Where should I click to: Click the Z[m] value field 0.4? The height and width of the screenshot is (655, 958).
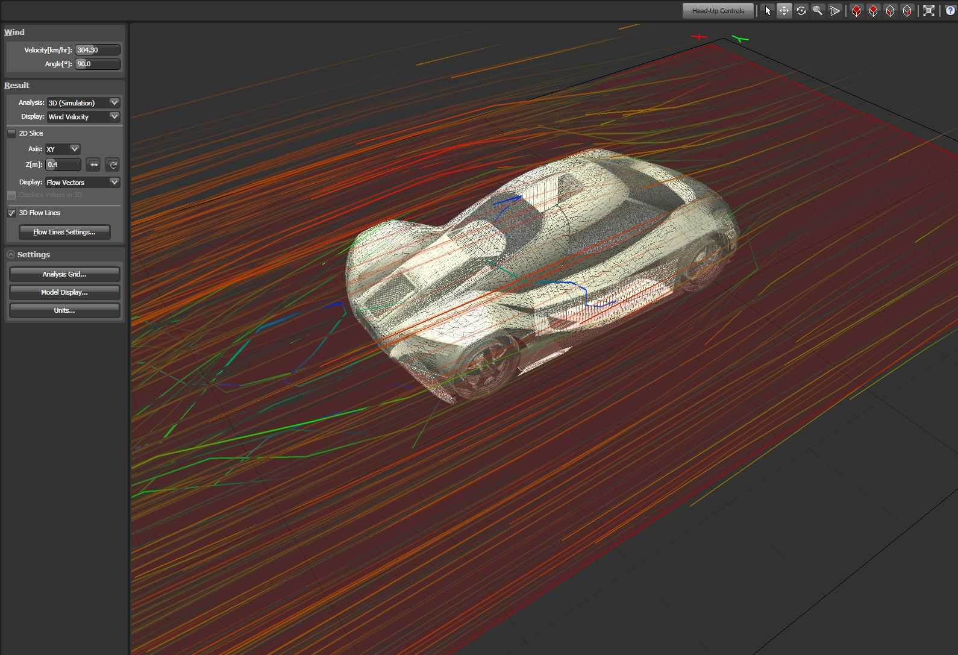point(63,165)
